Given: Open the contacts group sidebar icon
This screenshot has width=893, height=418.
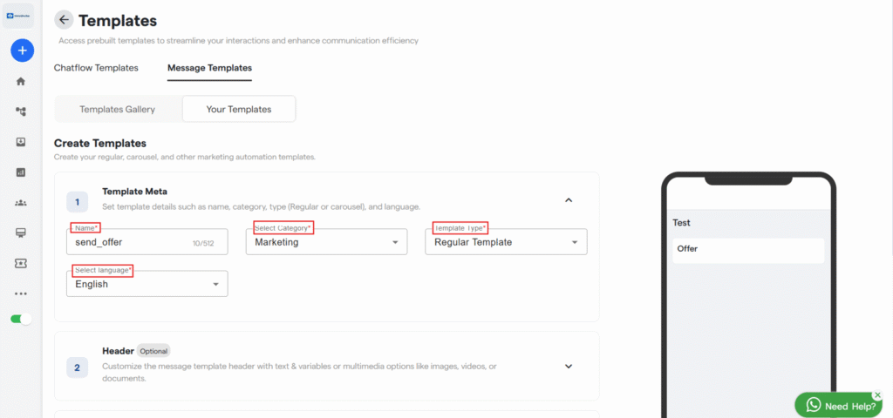Looking at the screenshot, I should (x=21, y=203).
